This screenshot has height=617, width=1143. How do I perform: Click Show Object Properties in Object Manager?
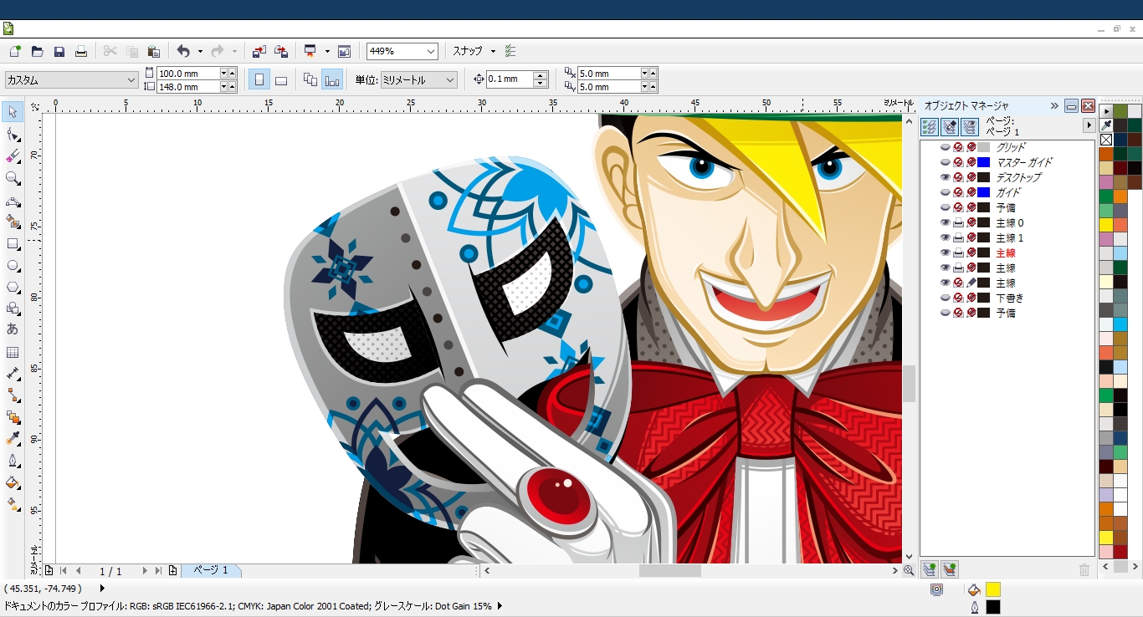click(x=930, y=126)
